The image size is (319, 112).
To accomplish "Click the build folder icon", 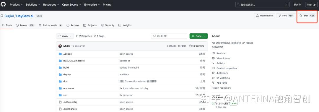I will click(x=60, y=68).
